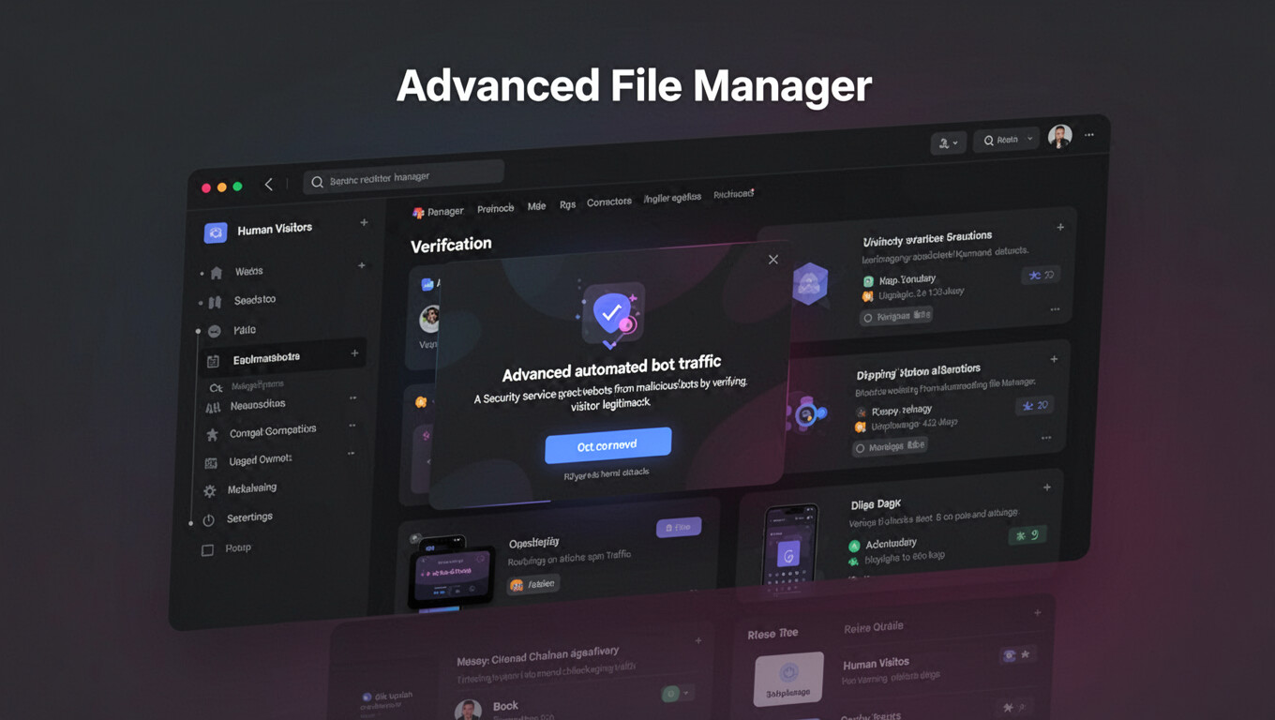Click the gear icon in the sidebar

coord(210,491)
